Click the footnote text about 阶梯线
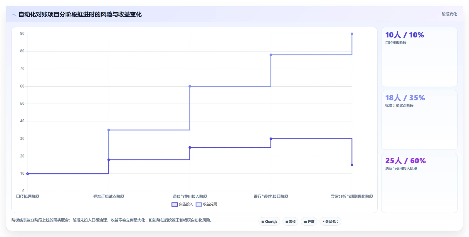 click(112, 220)
